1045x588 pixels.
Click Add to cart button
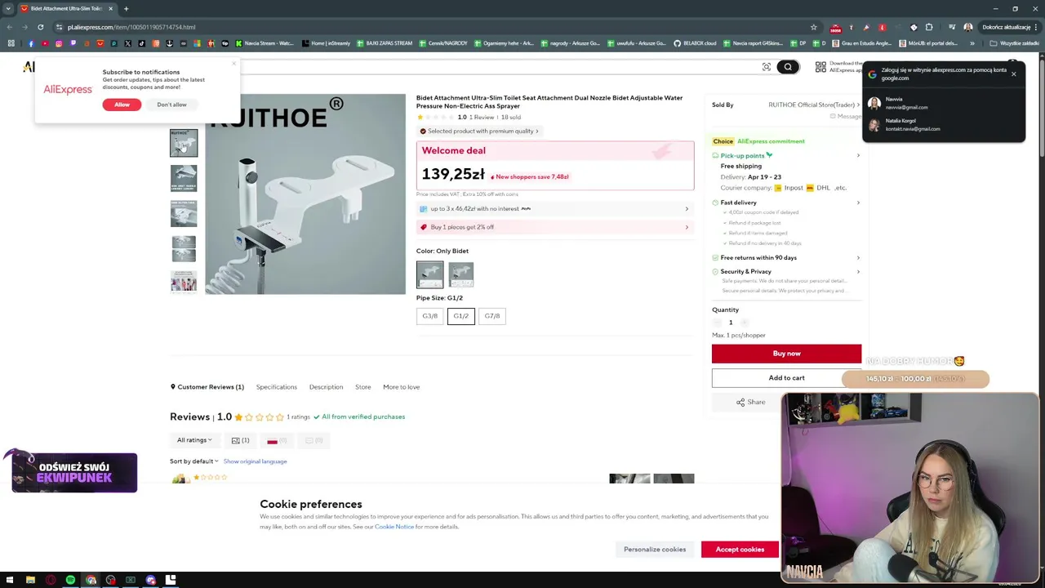(x=786, y=378)
